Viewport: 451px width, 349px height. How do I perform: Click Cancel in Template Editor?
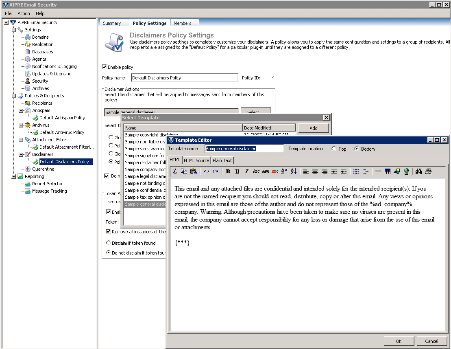point(431,341)
